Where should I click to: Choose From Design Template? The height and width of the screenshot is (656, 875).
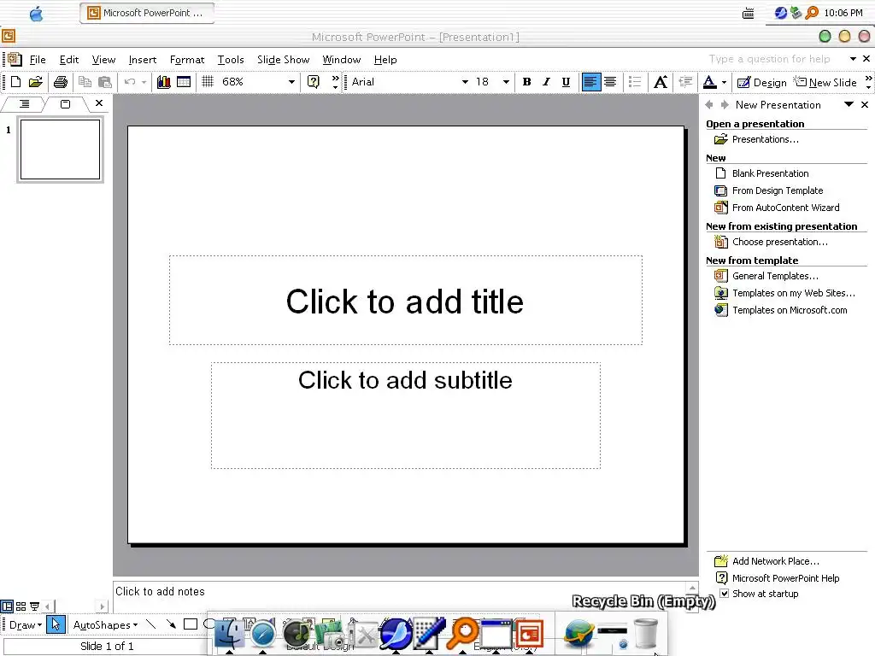point(778,190)
